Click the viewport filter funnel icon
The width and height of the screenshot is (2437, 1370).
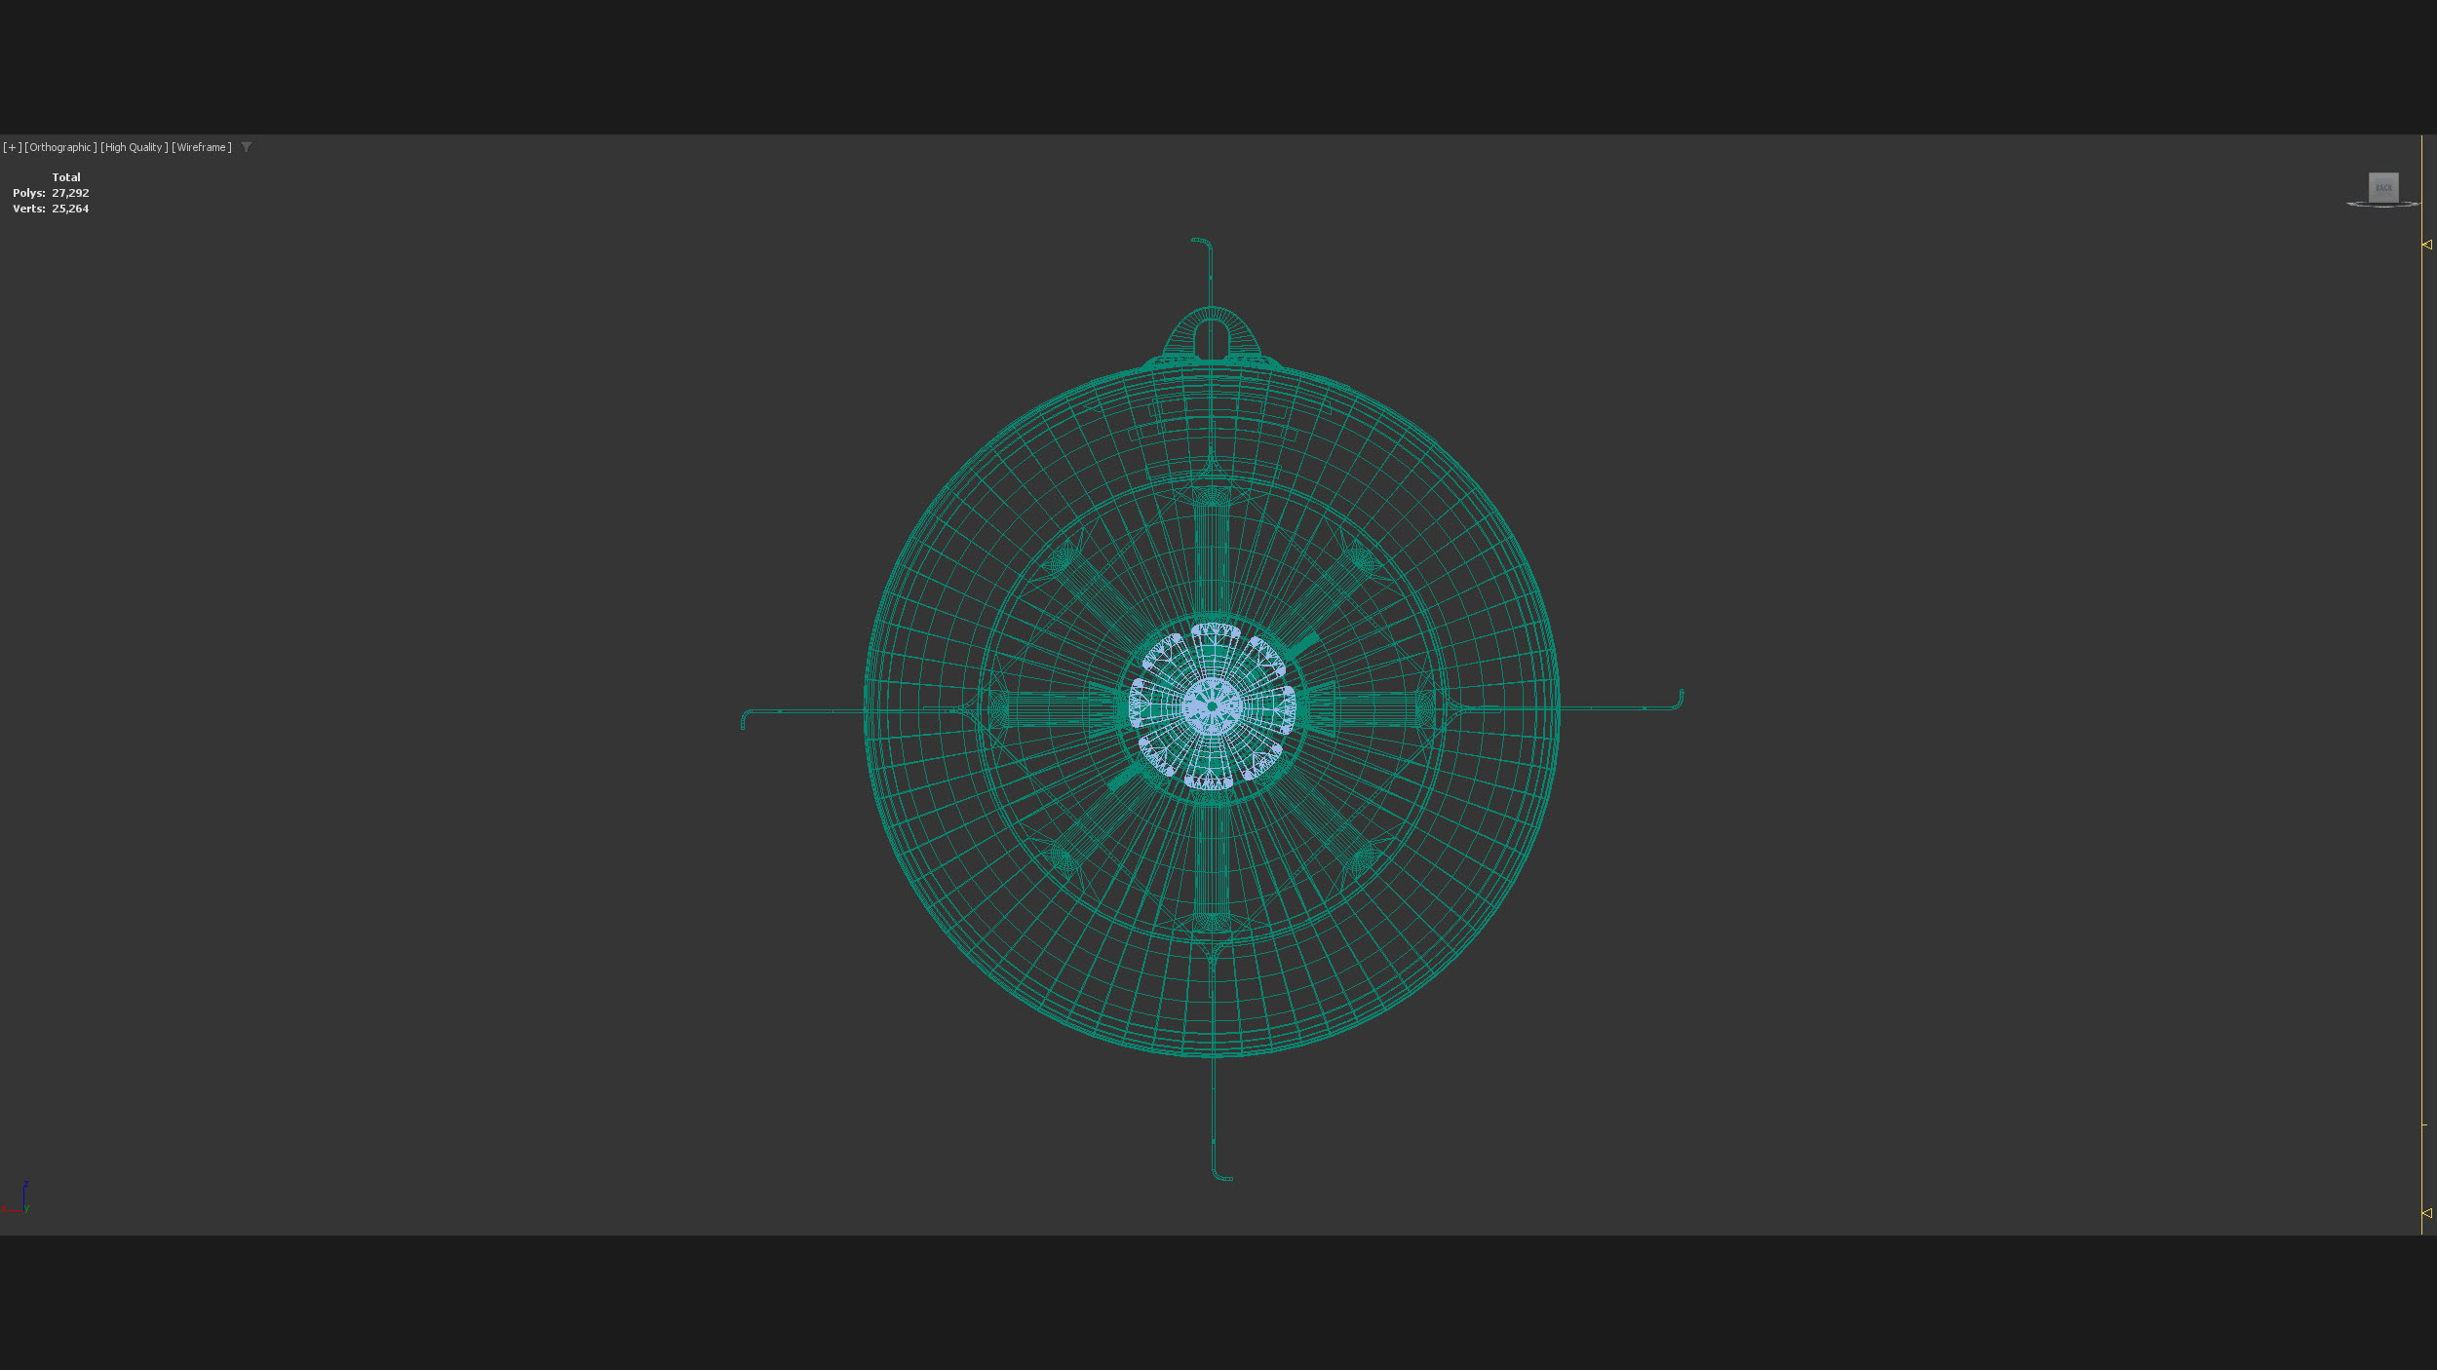[x=247, y=147]
